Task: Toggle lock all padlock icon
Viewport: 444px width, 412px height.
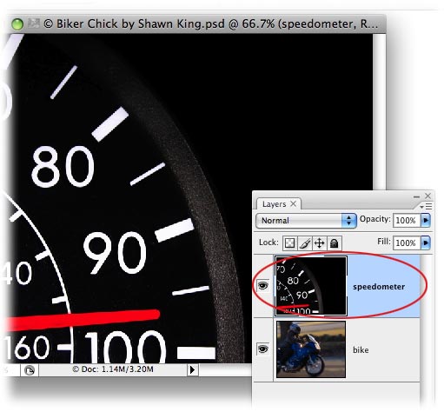Action: pos(335,243)
